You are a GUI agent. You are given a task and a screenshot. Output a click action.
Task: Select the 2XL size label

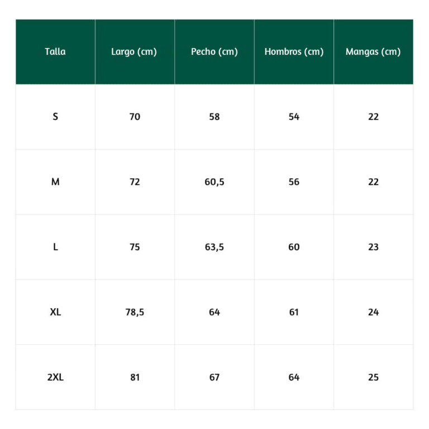click(55, 377)
